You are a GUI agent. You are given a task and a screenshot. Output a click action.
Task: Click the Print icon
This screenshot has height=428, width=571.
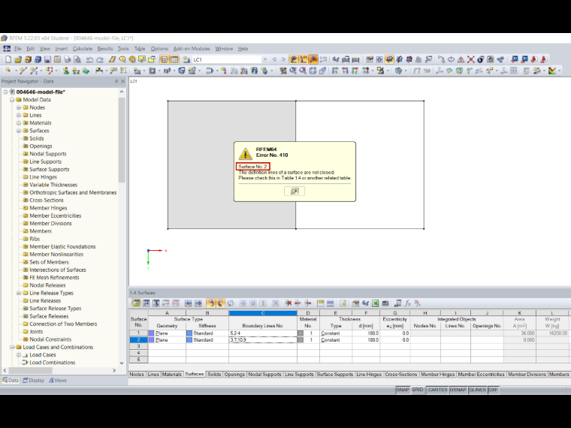pyautogui.click(x=67, y=59)
